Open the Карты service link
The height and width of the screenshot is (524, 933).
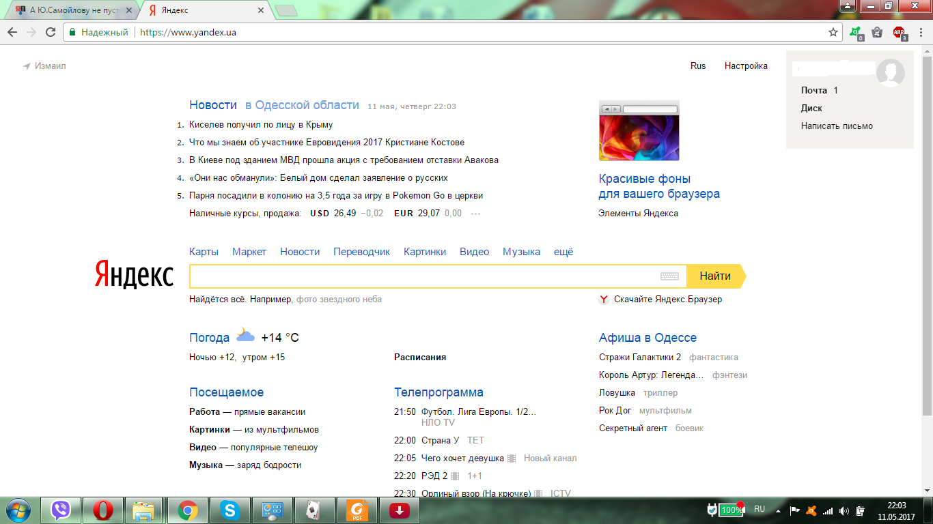pyautogui.click(x=204, y=252)
